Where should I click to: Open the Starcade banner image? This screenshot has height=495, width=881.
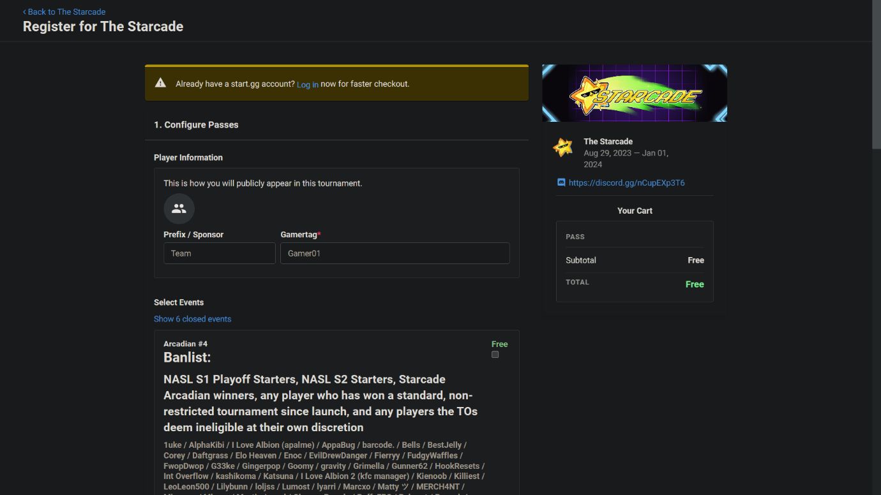click(635, 93)
